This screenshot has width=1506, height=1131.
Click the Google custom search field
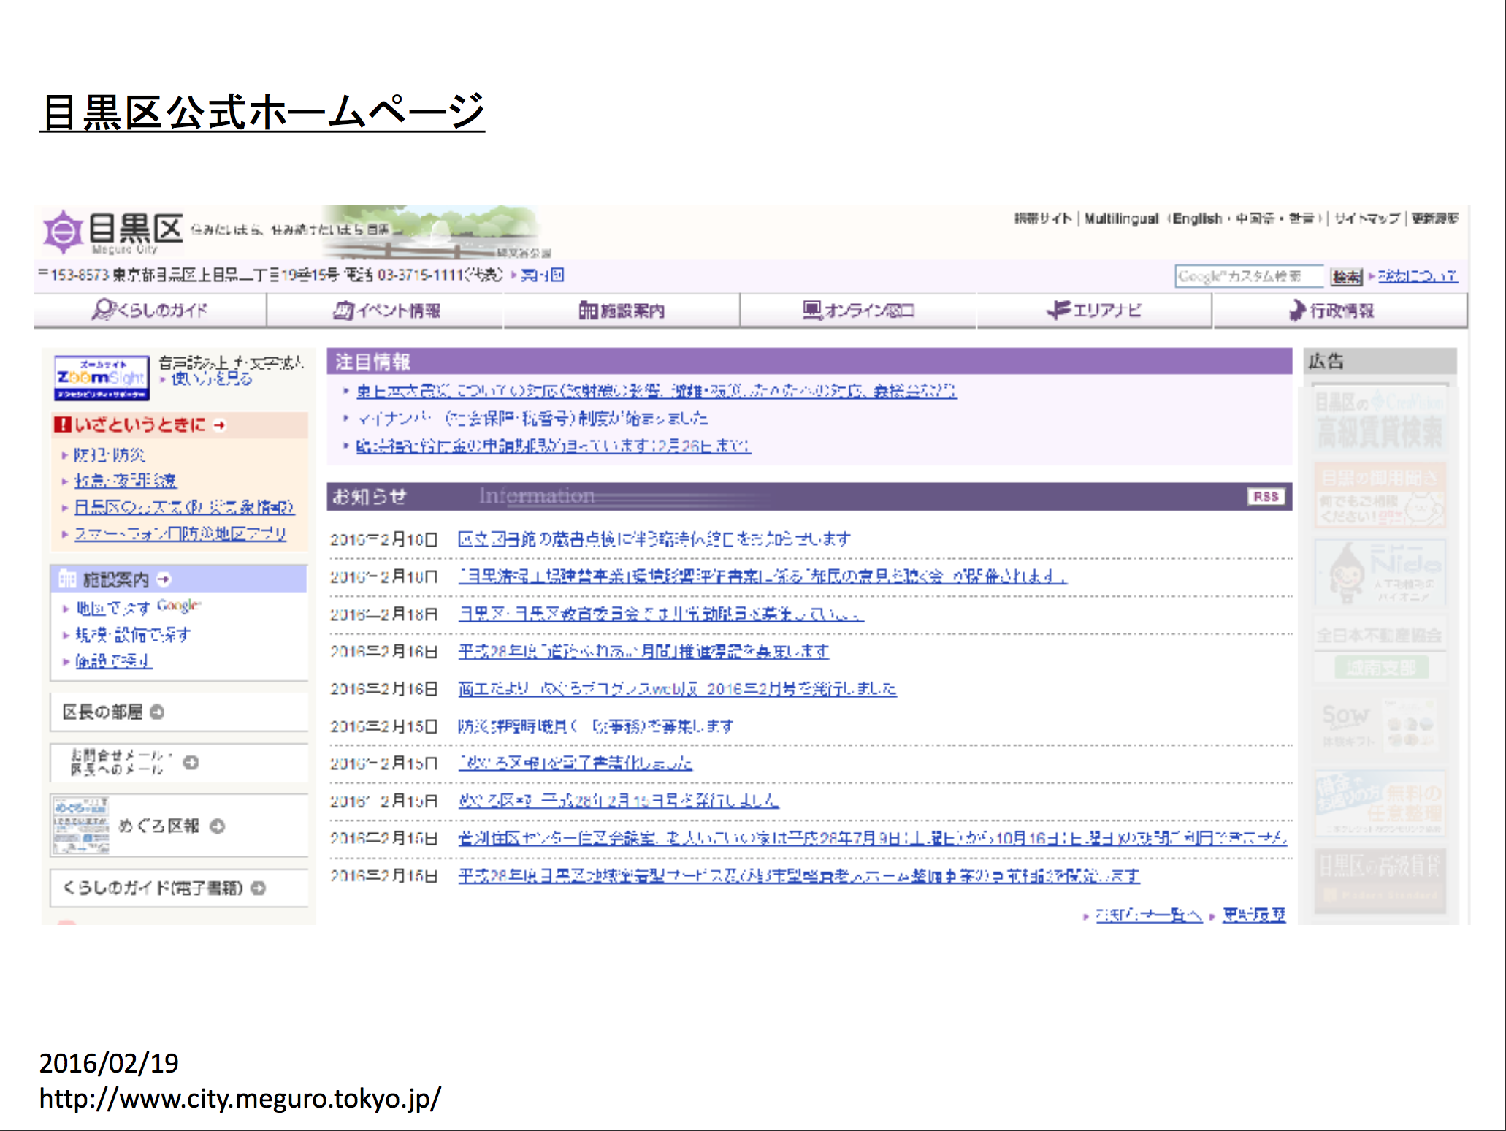[x=1249, y=276]
